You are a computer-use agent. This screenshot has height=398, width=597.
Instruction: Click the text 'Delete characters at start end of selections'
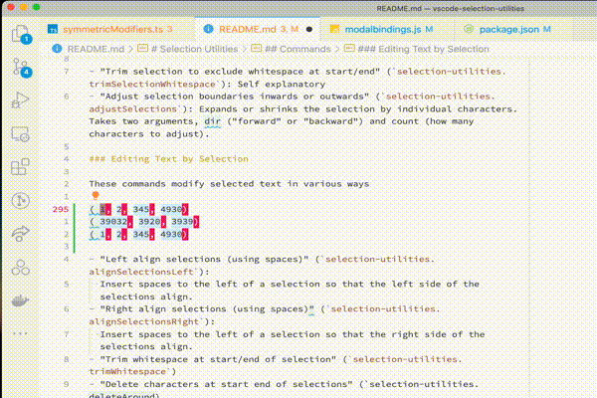[227, 384]
